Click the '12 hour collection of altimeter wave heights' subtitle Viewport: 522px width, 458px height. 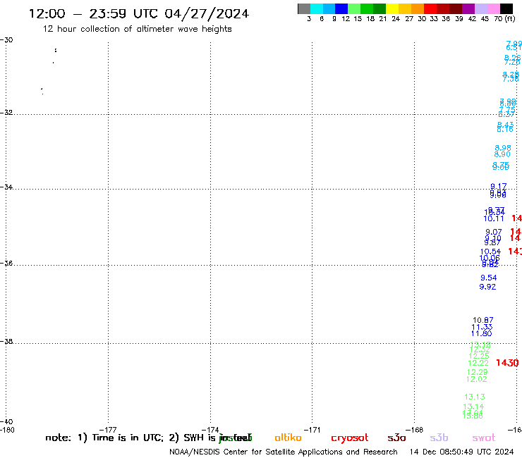tap(137, 29)
